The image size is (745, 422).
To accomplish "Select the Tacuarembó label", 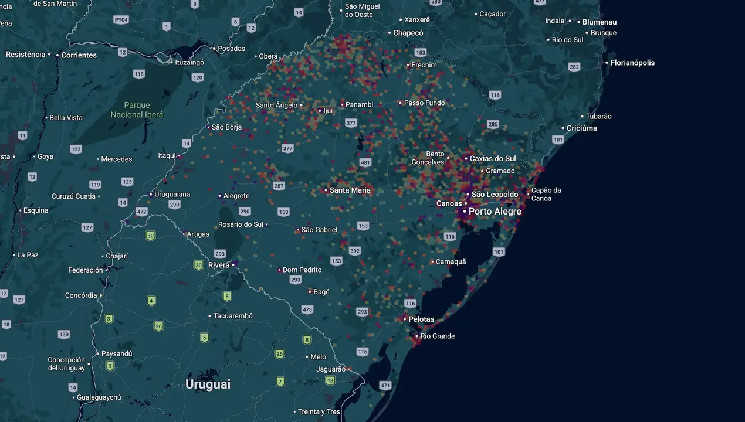I will click(233, 316).
